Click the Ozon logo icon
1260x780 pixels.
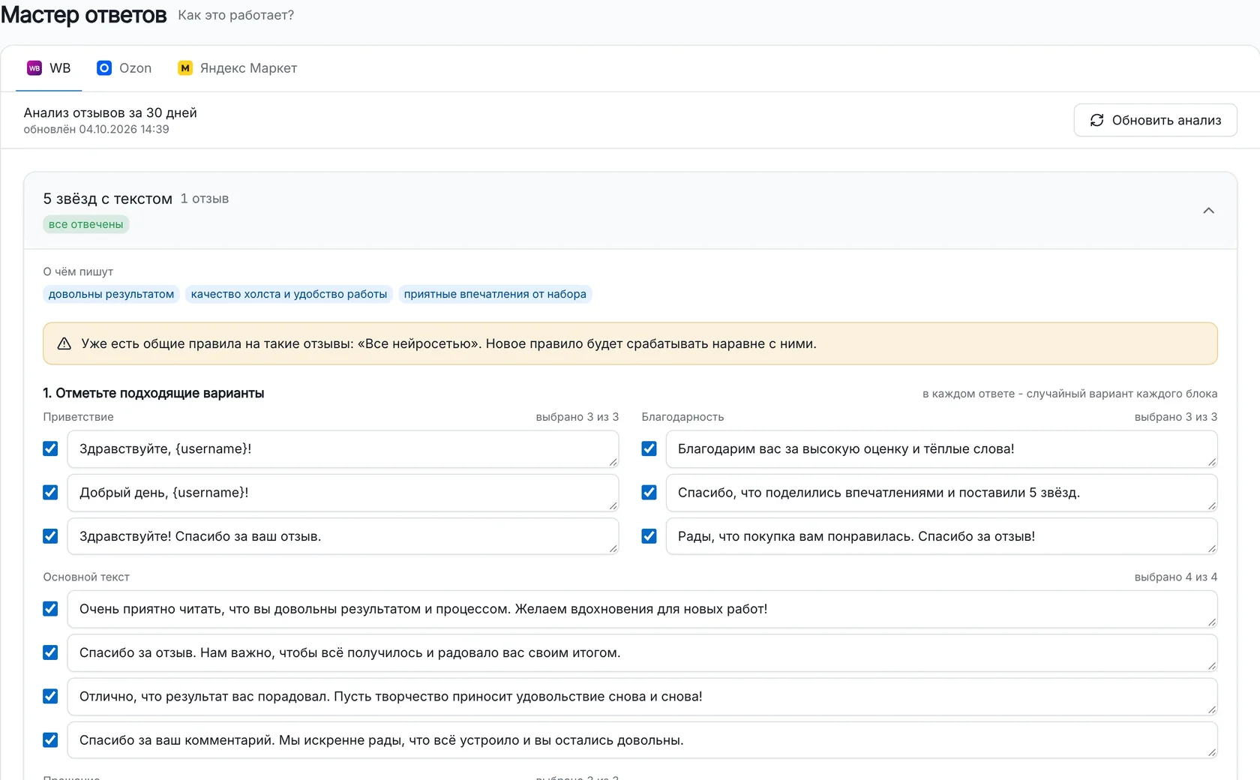pos(104,68)
